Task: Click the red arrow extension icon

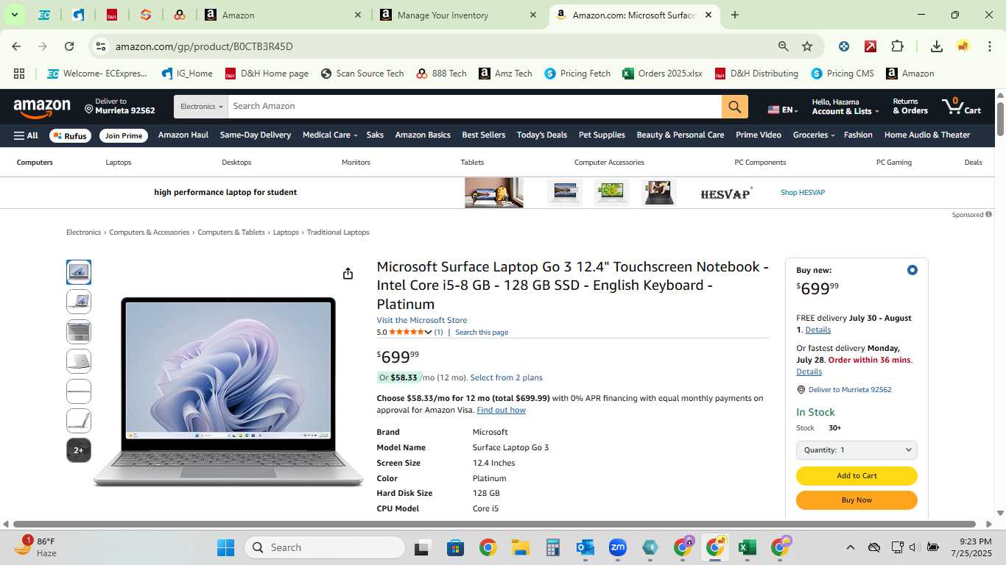Action: (x=870, y=46)
